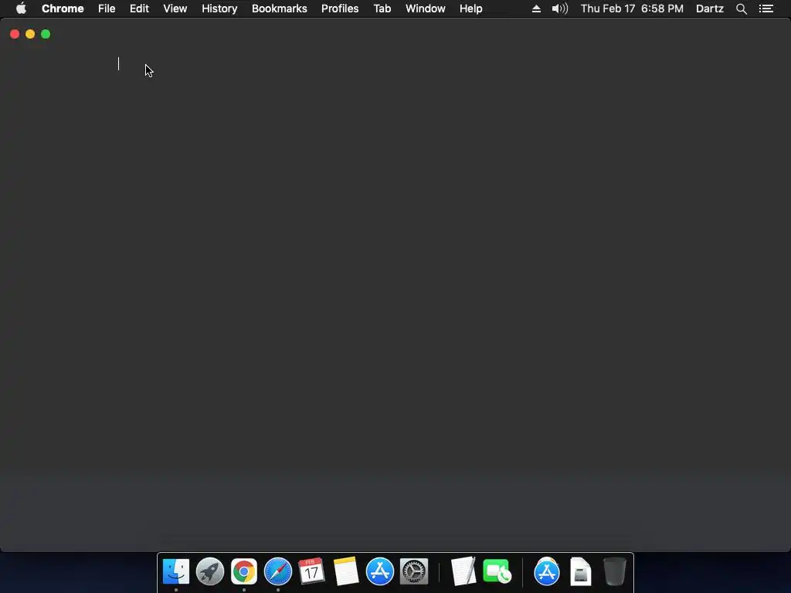Minimize the window with yellow button
Image resolution: width=791 pixels, height=593 pixels.
pyautogui.click(x=30, y=34)
